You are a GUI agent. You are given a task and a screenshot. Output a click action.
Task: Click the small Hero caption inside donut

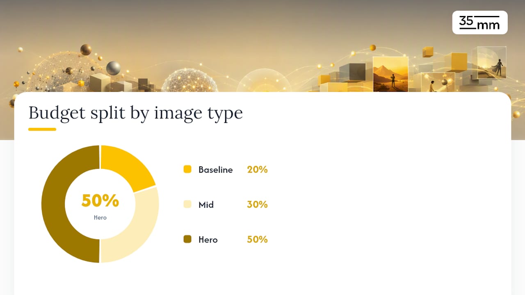tap(100, 218)
